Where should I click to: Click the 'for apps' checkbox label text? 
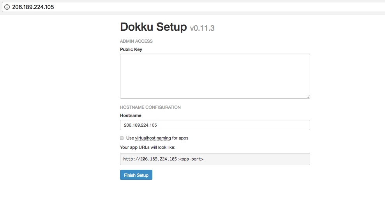click(180, 138)
